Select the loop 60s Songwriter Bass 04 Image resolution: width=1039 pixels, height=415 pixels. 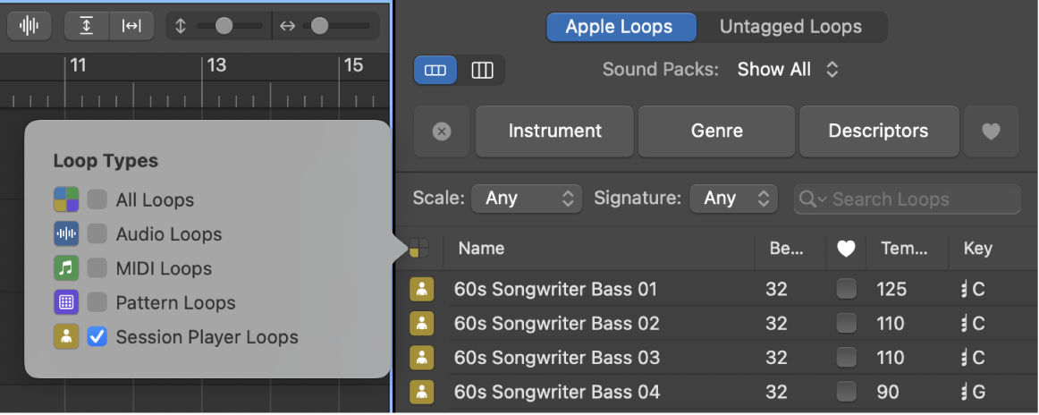[556, 393]
